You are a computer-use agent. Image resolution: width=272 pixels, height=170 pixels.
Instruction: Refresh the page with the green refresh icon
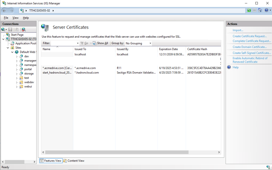click(249, 10)
